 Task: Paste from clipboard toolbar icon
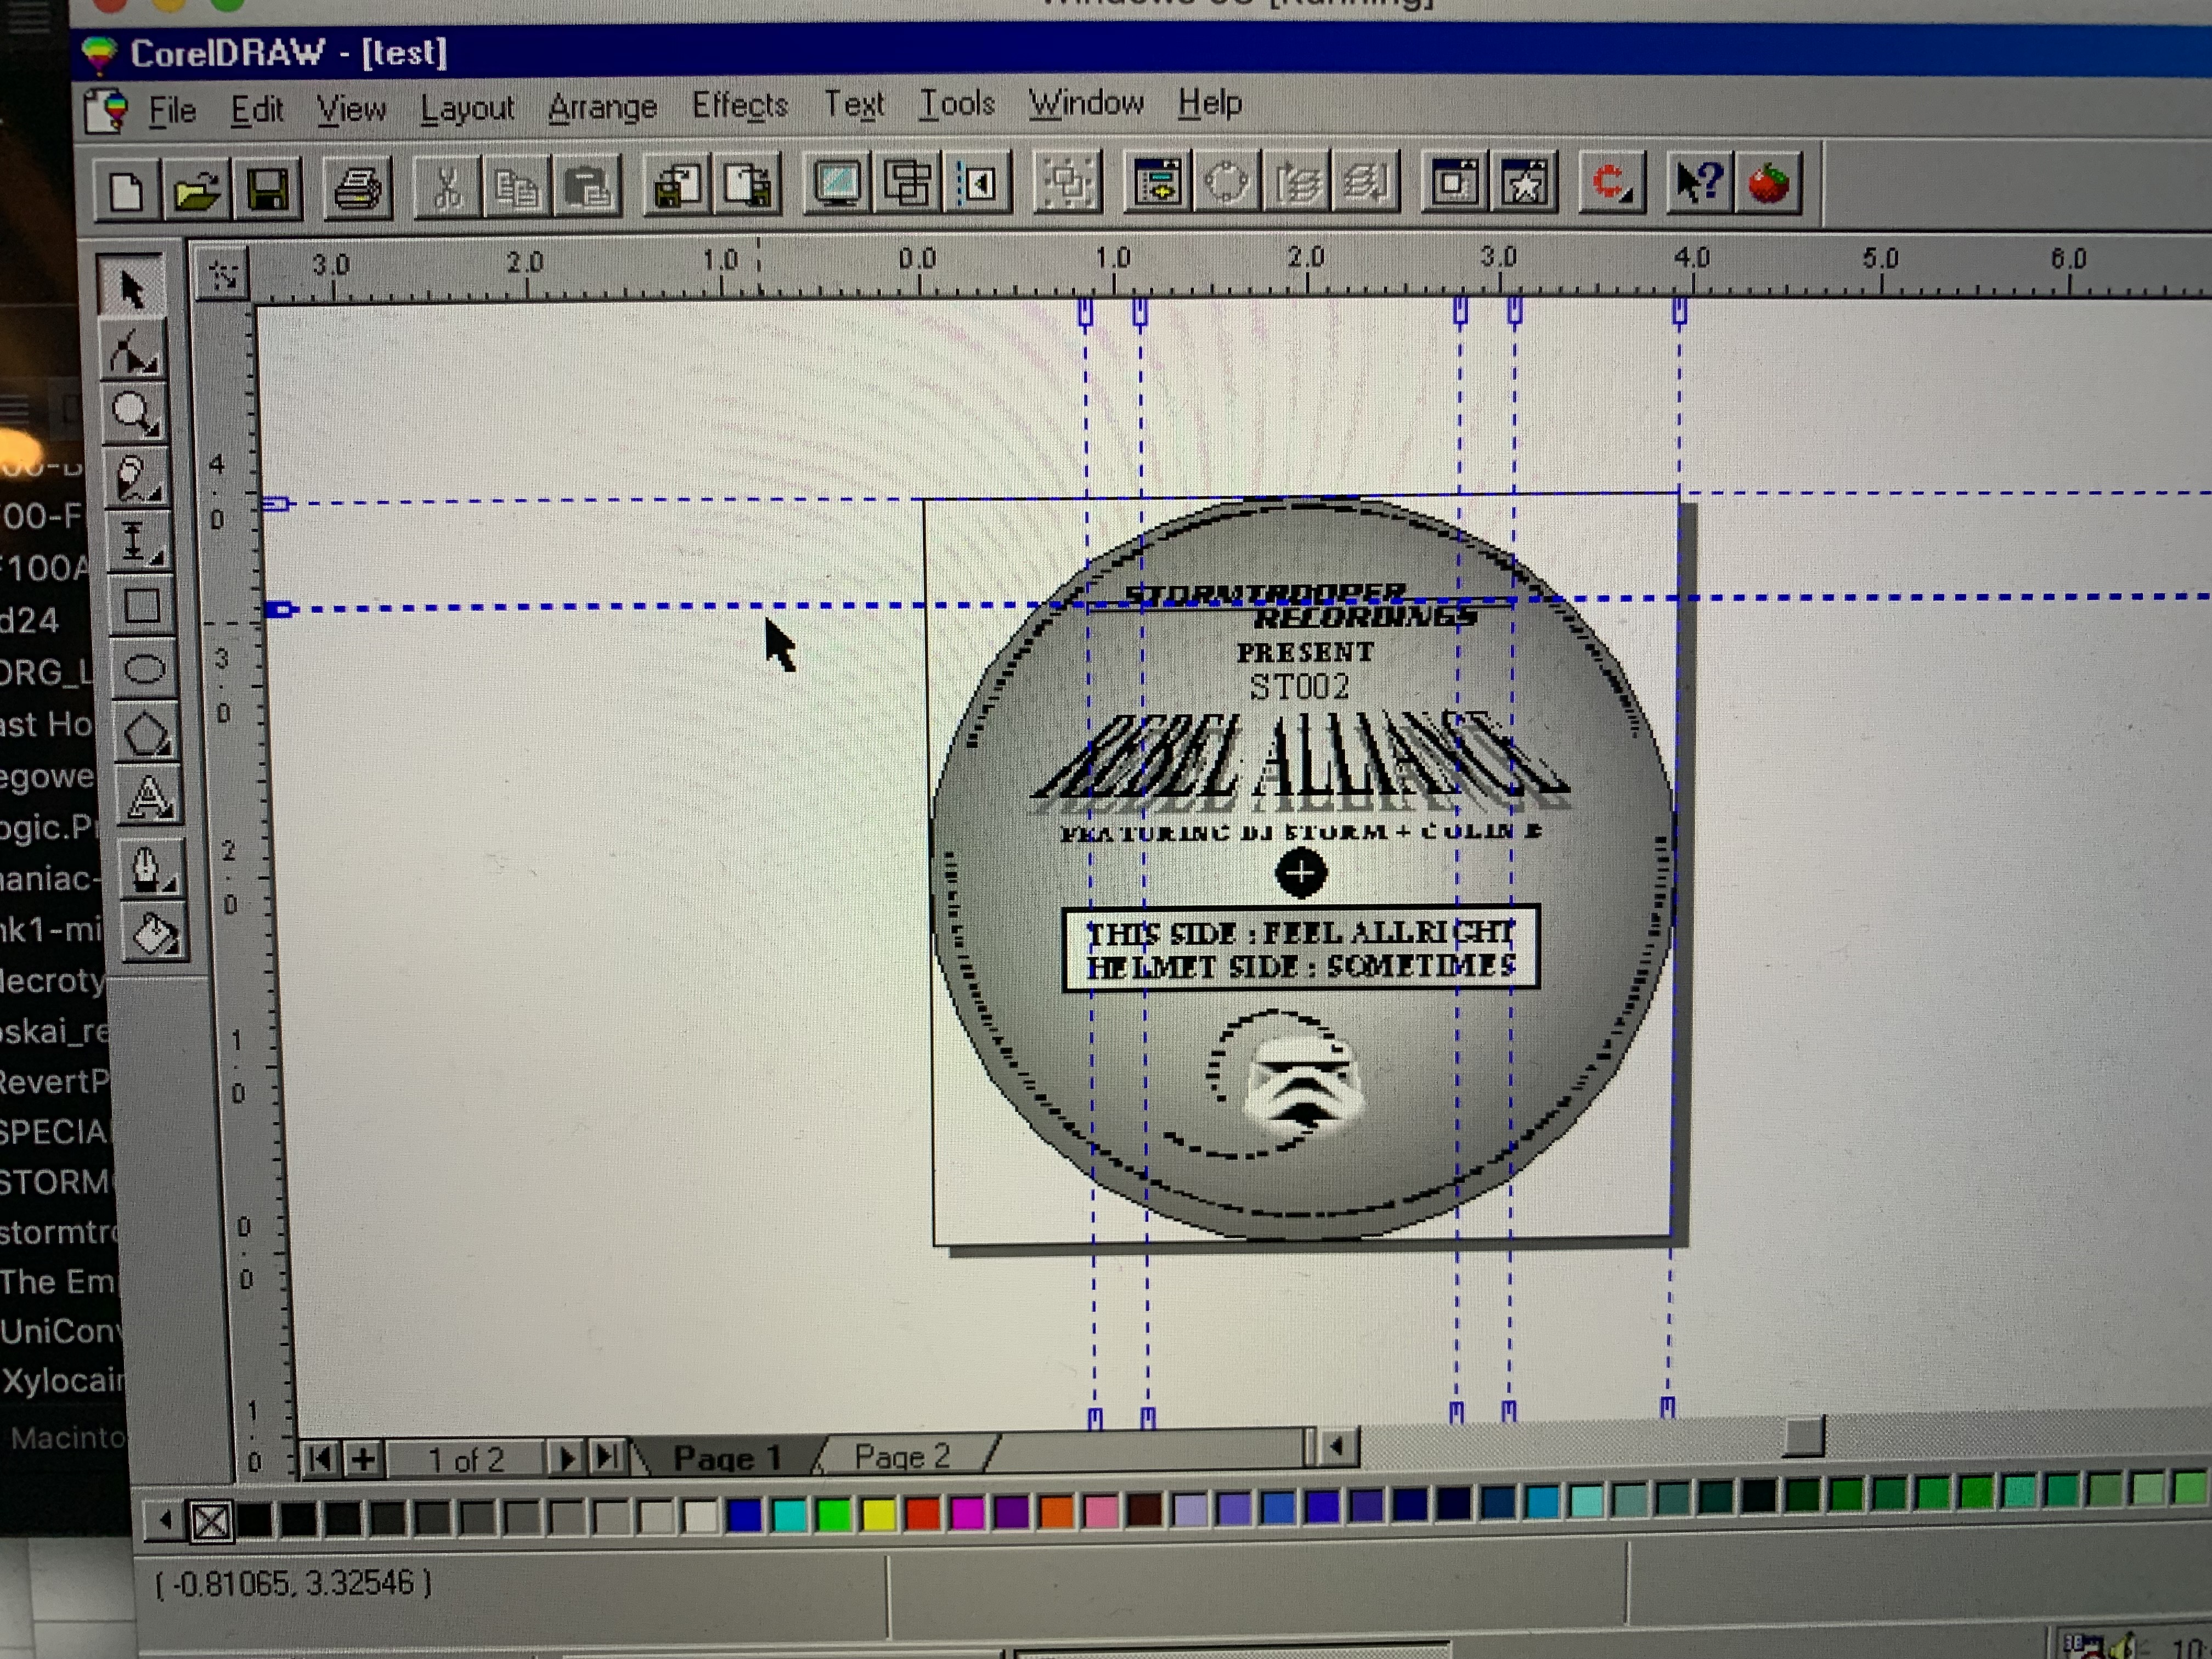click(587, 186)
